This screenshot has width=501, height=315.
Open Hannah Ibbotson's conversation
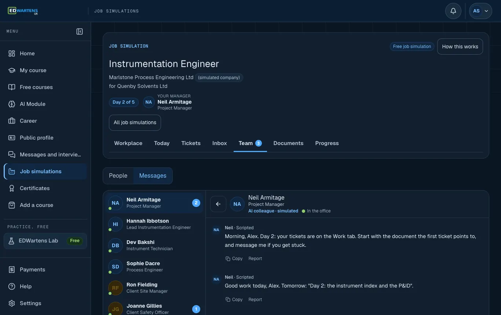(154, 224)
